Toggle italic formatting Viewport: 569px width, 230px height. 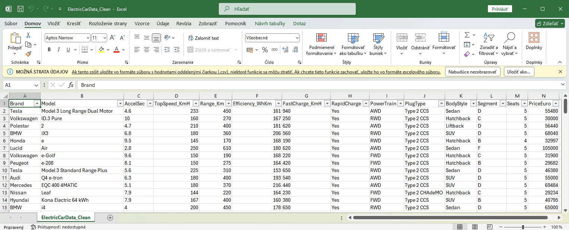pyautogui.click(x=59, y=50)
